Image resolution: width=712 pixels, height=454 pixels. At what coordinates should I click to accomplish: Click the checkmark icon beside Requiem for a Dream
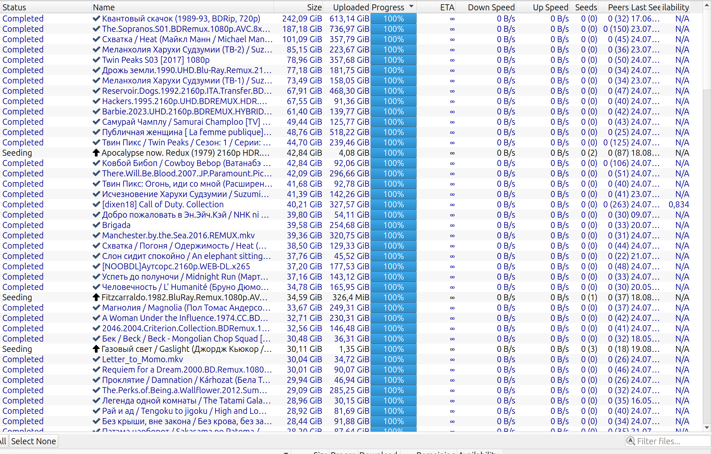point(96,369)
